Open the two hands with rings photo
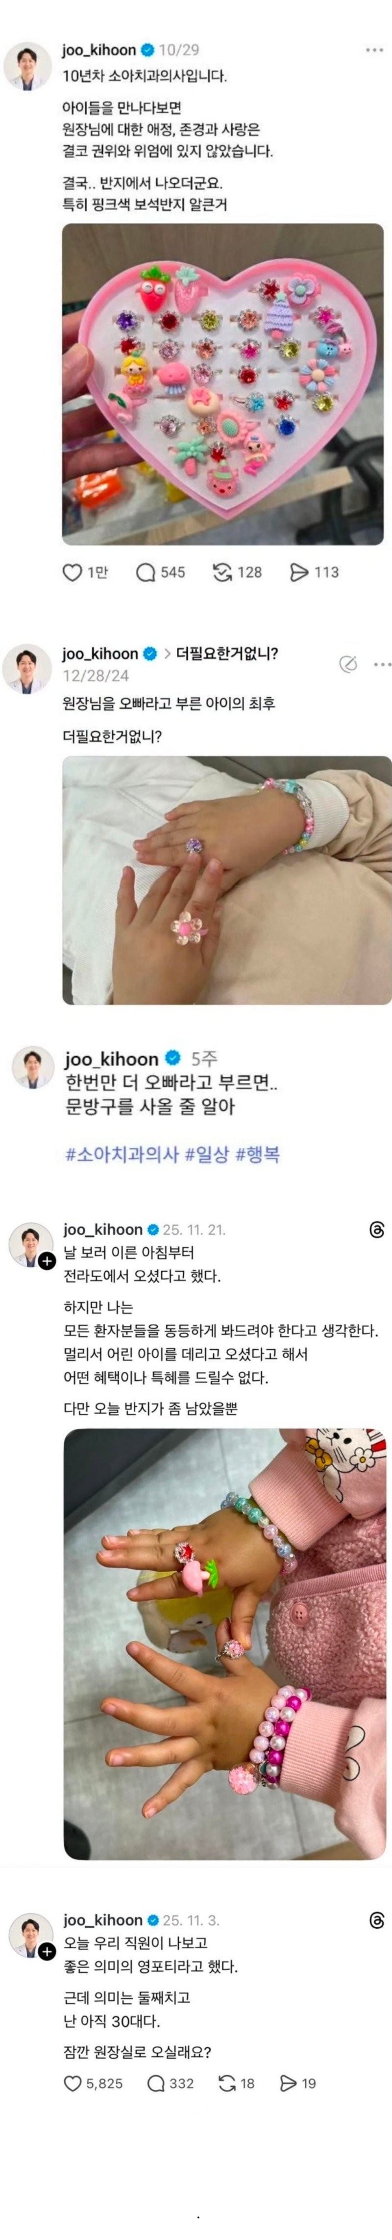 click(x=226, y=880)
